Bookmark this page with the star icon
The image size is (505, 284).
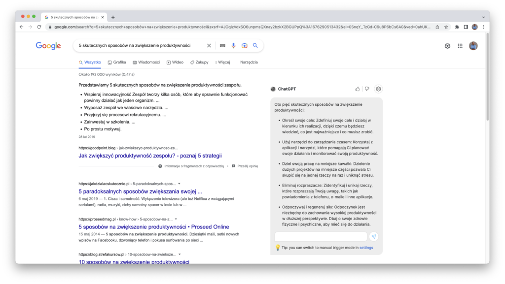446,27
